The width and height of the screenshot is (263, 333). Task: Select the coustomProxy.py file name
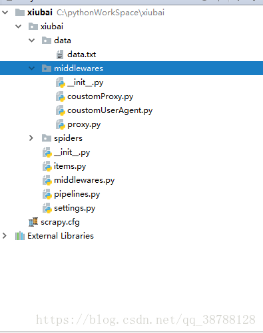click(100, 96)
